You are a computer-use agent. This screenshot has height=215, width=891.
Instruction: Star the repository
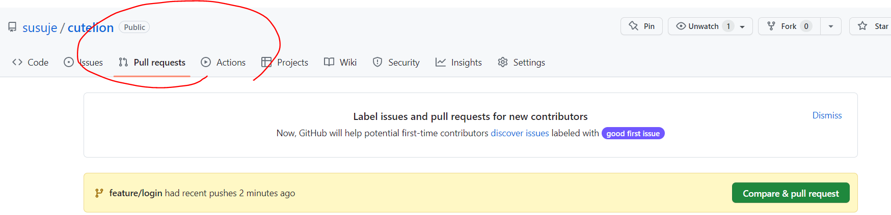pos(873,26)
